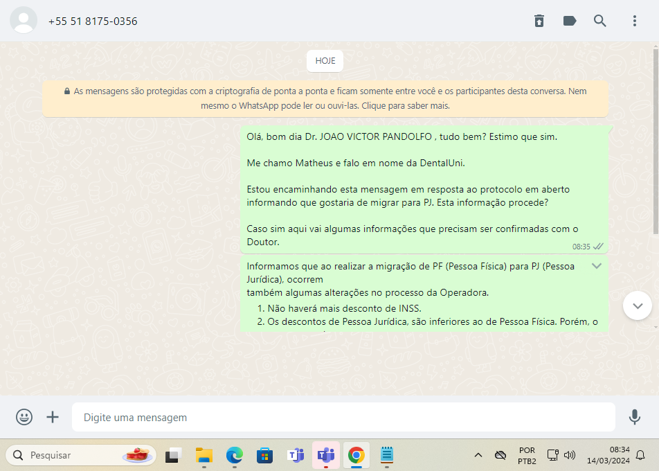Click the trash delete icon in header
This screenshot has width=659, height=471.
[x=539, y=21]
